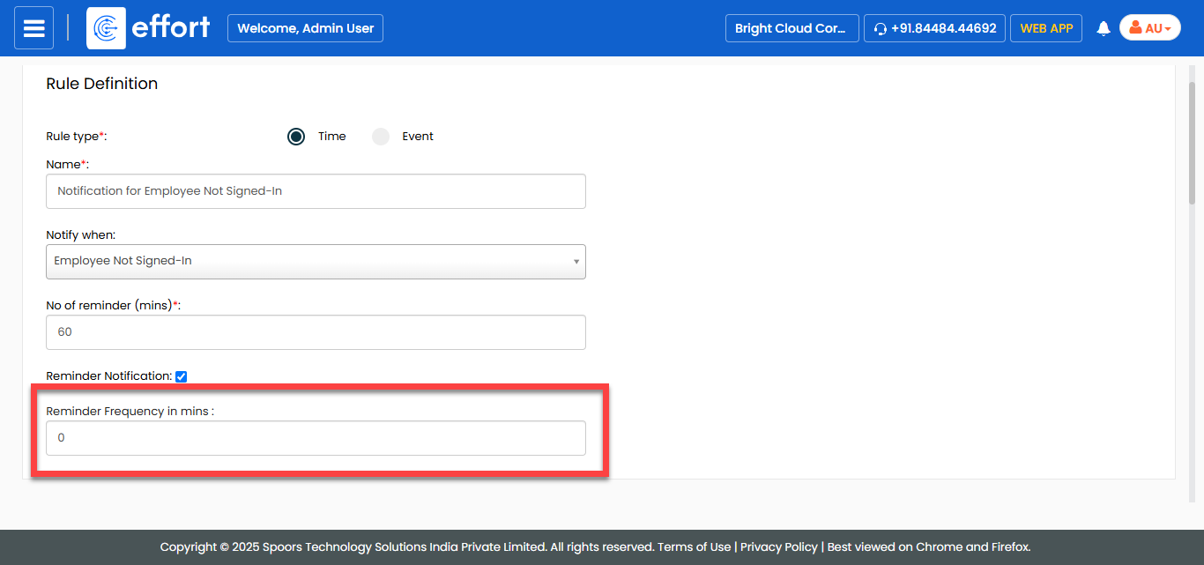The image size is (1204, 565).
Task: Open the hamburger navigation menu
Action: [x=33, y=28]
